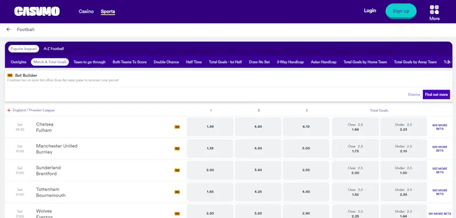Switch to 3-Way Handicap tab
Screen dimensions: 456x218
pos(290,62)
